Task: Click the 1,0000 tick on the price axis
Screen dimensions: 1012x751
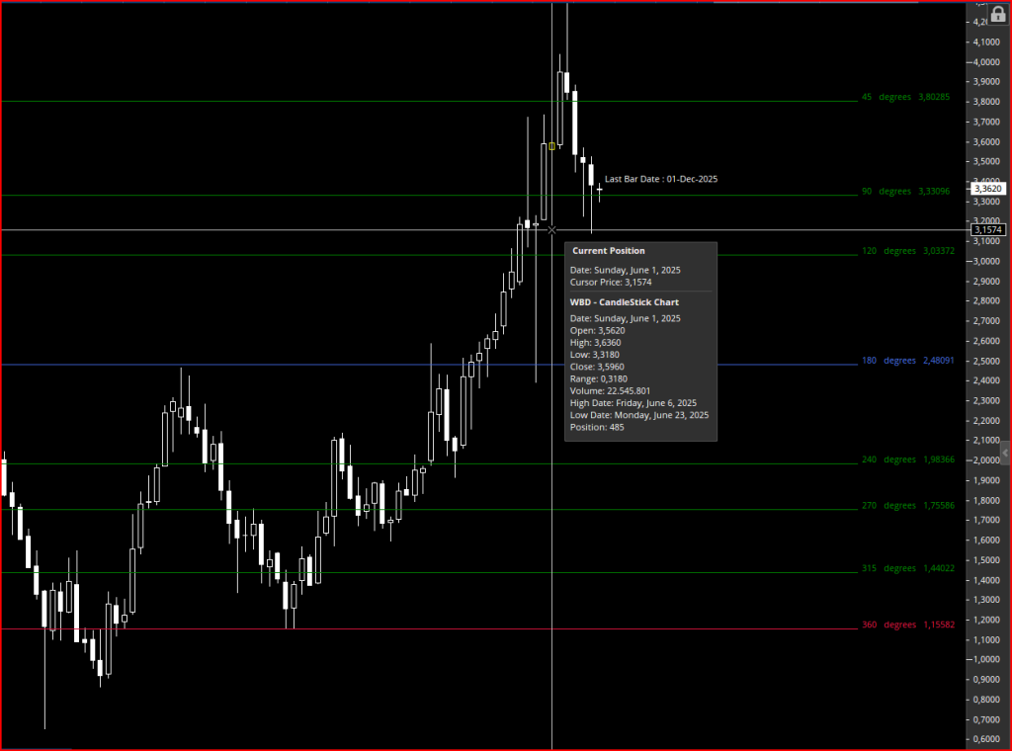Action: point(986,659)
